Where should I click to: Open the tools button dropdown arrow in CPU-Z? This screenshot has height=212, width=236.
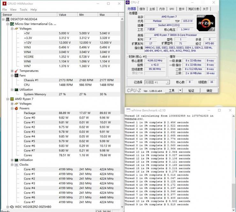180,91
